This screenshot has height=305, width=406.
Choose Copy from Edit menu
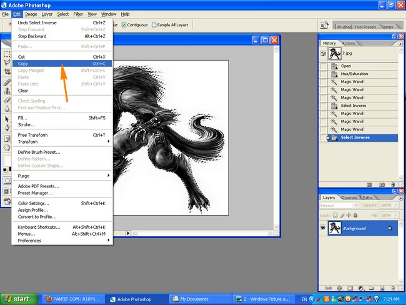coord(62,64)
